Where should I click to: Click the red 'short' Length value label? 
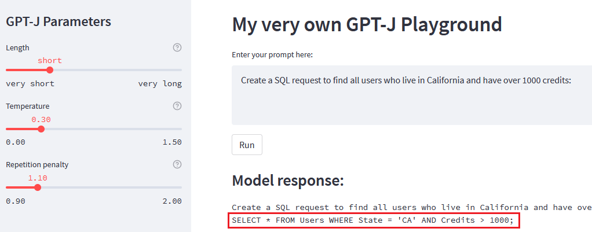50,60
